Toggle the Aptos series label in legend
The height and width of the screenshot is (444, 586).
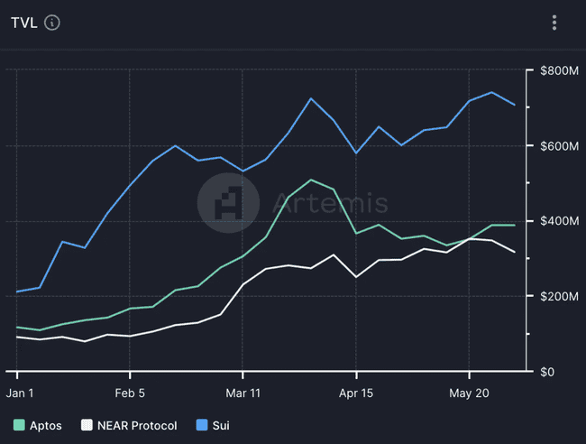click(x=44, y=425)
